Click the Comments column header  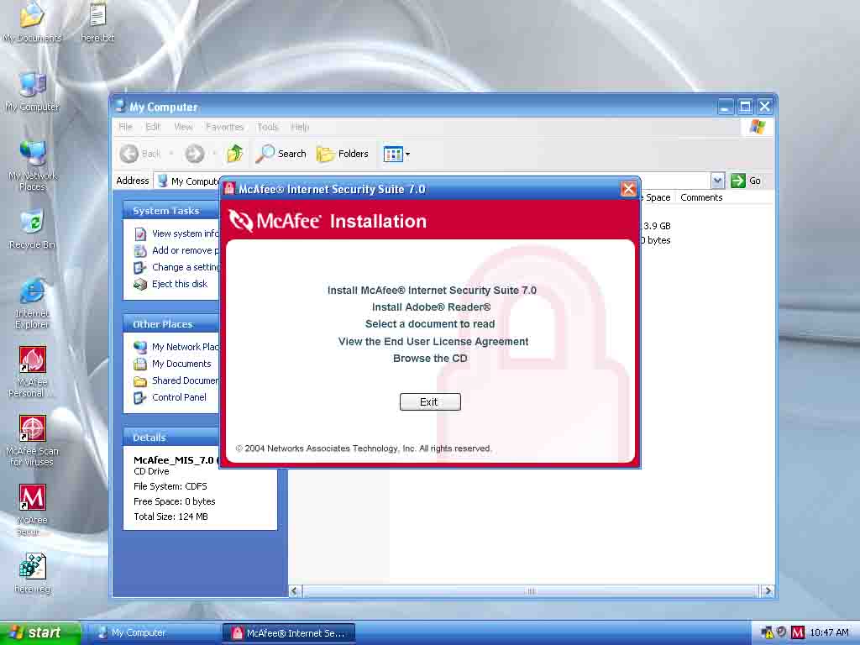[701, 197]
